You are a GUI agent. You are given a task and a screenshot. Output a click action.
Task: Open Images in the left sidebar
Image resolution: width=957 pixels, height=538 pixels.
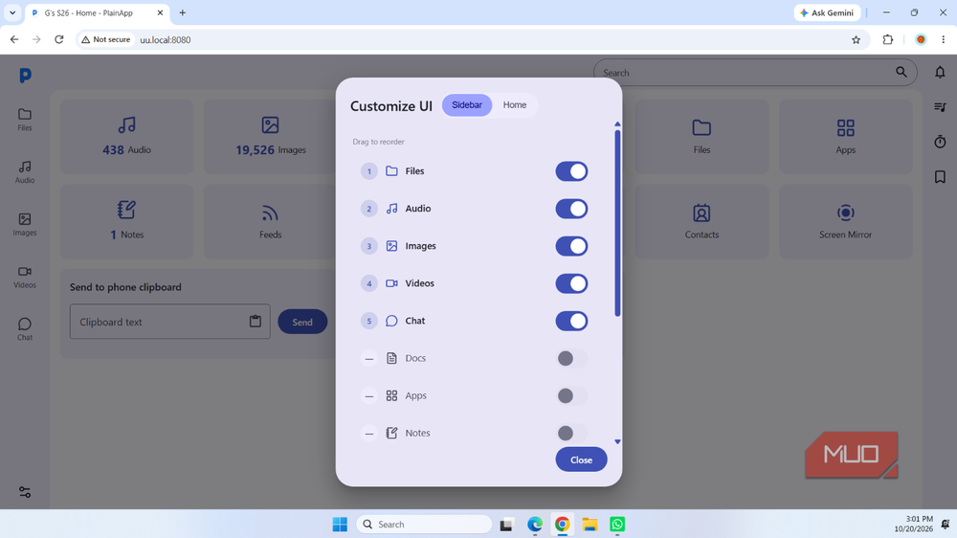pos(25,225)
